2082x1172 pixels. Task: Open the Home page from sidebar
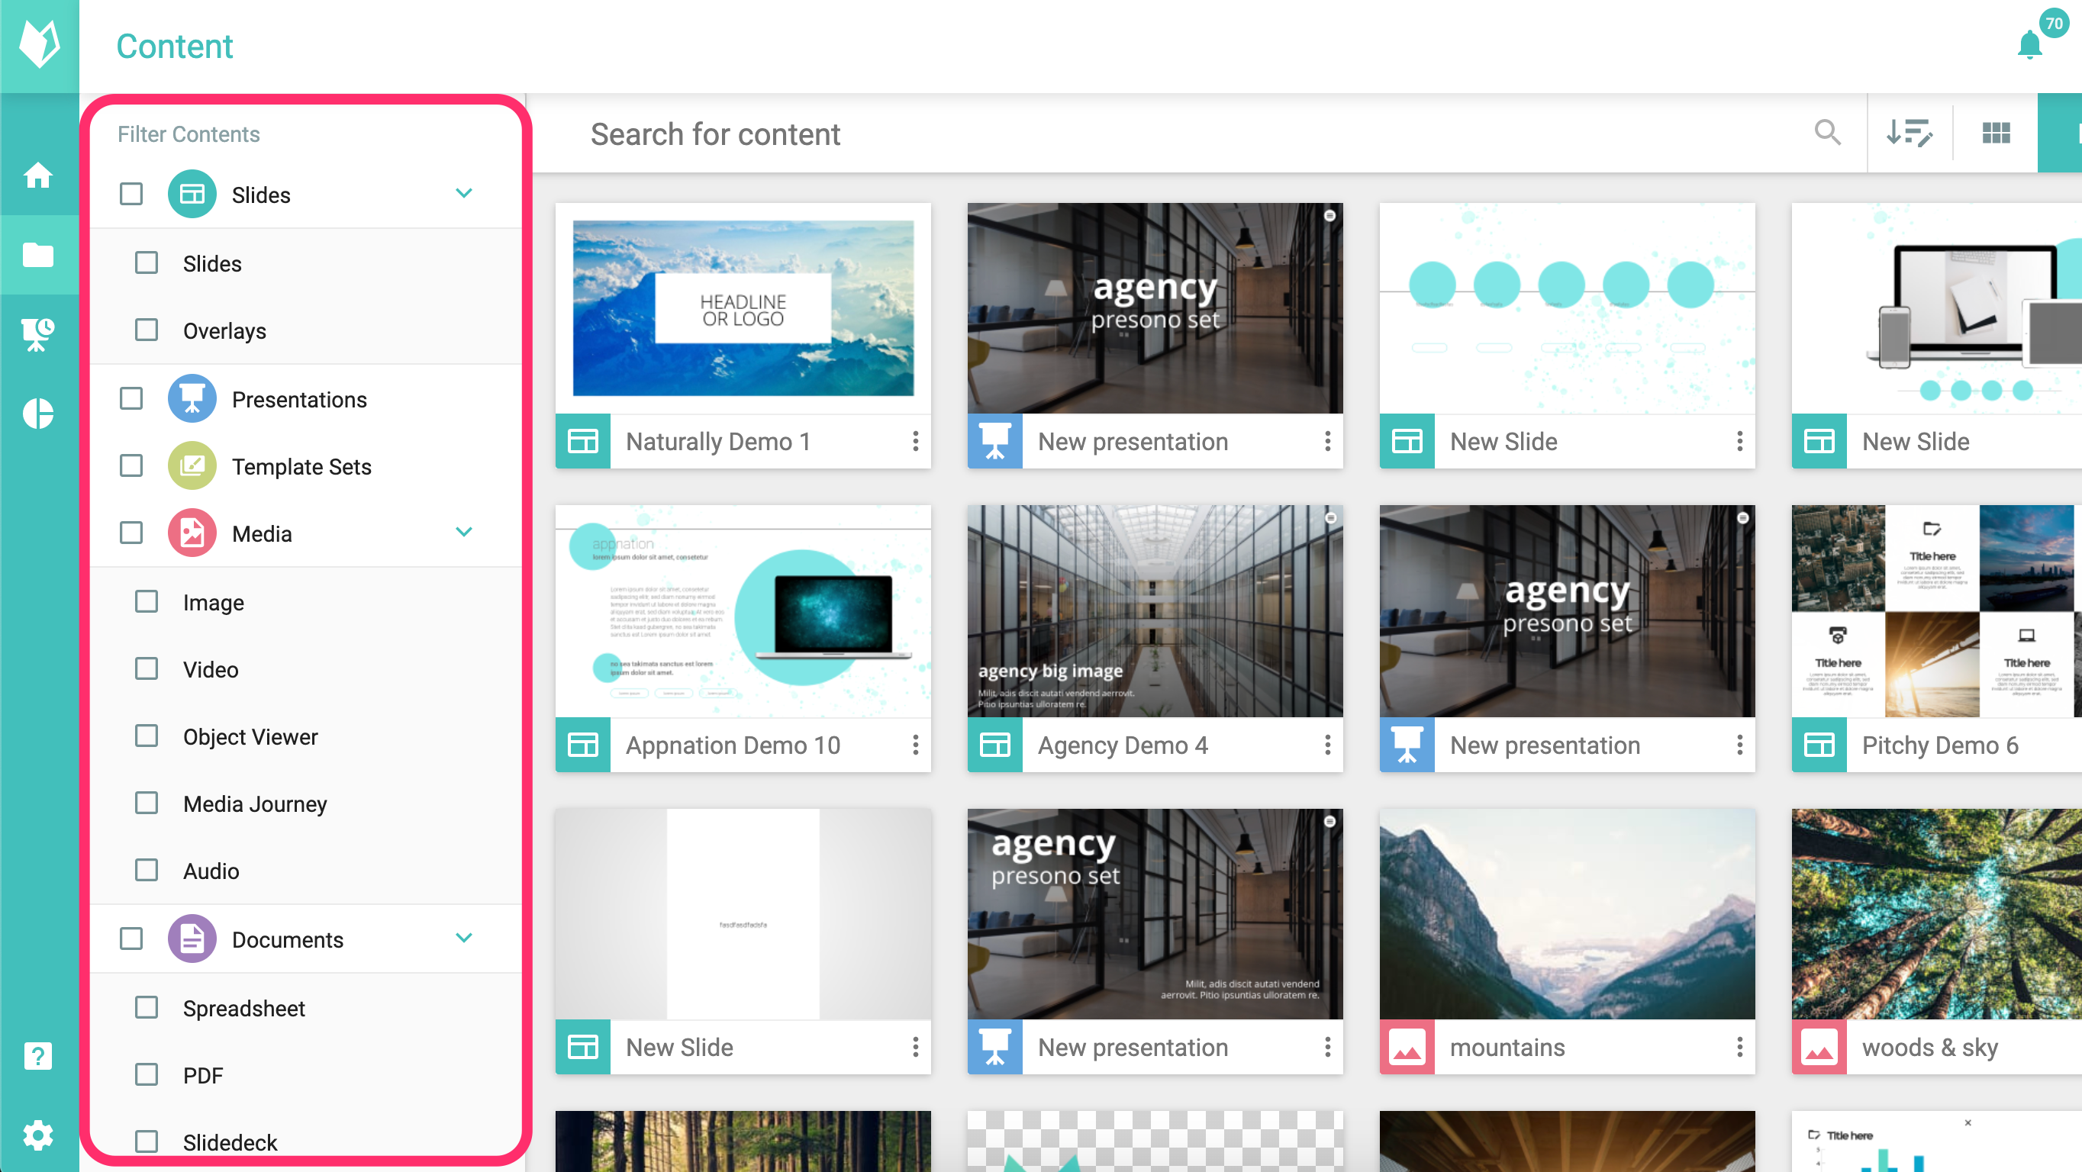click(x=38, y=175)
